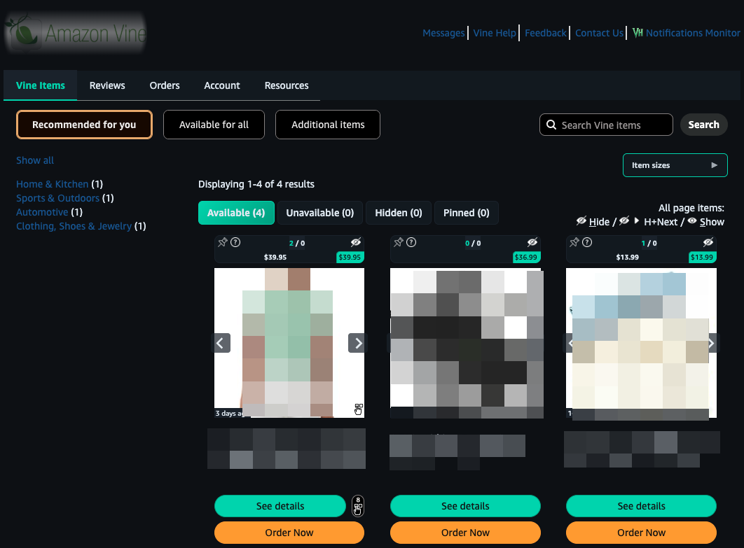
Task: Click the help icon on the $39.95 item
Action: [x=235, y=242]
